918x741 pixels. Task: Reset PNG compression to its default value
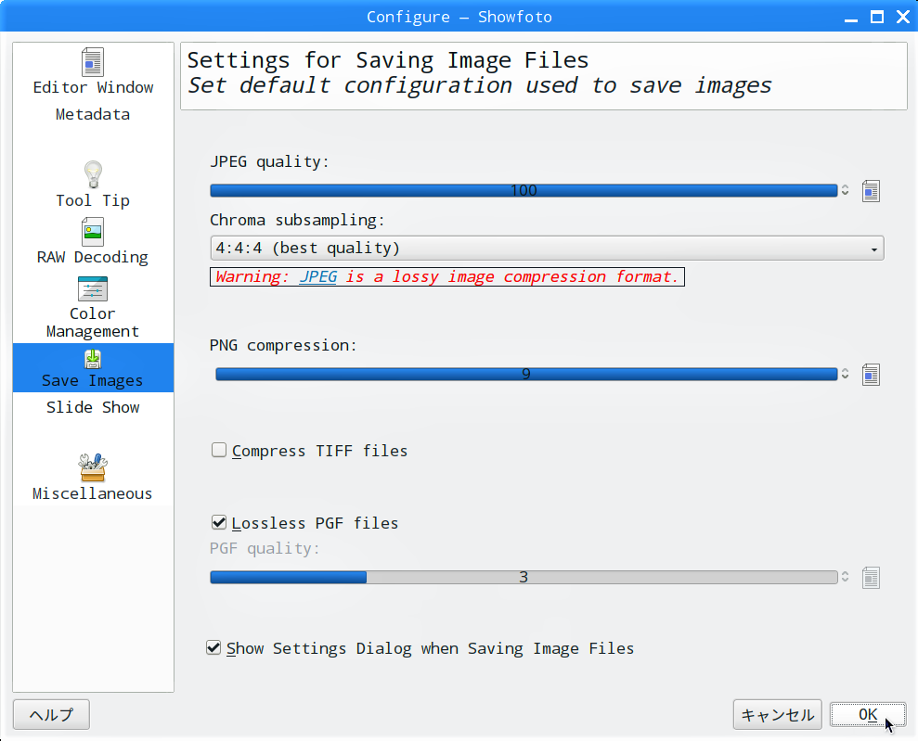871,375
